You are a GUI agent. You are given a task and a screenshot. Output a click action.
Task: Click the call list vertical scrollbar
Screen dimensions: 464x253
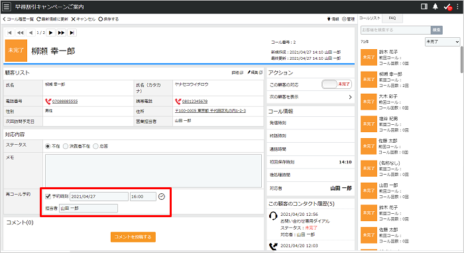[x=461, y=59]
